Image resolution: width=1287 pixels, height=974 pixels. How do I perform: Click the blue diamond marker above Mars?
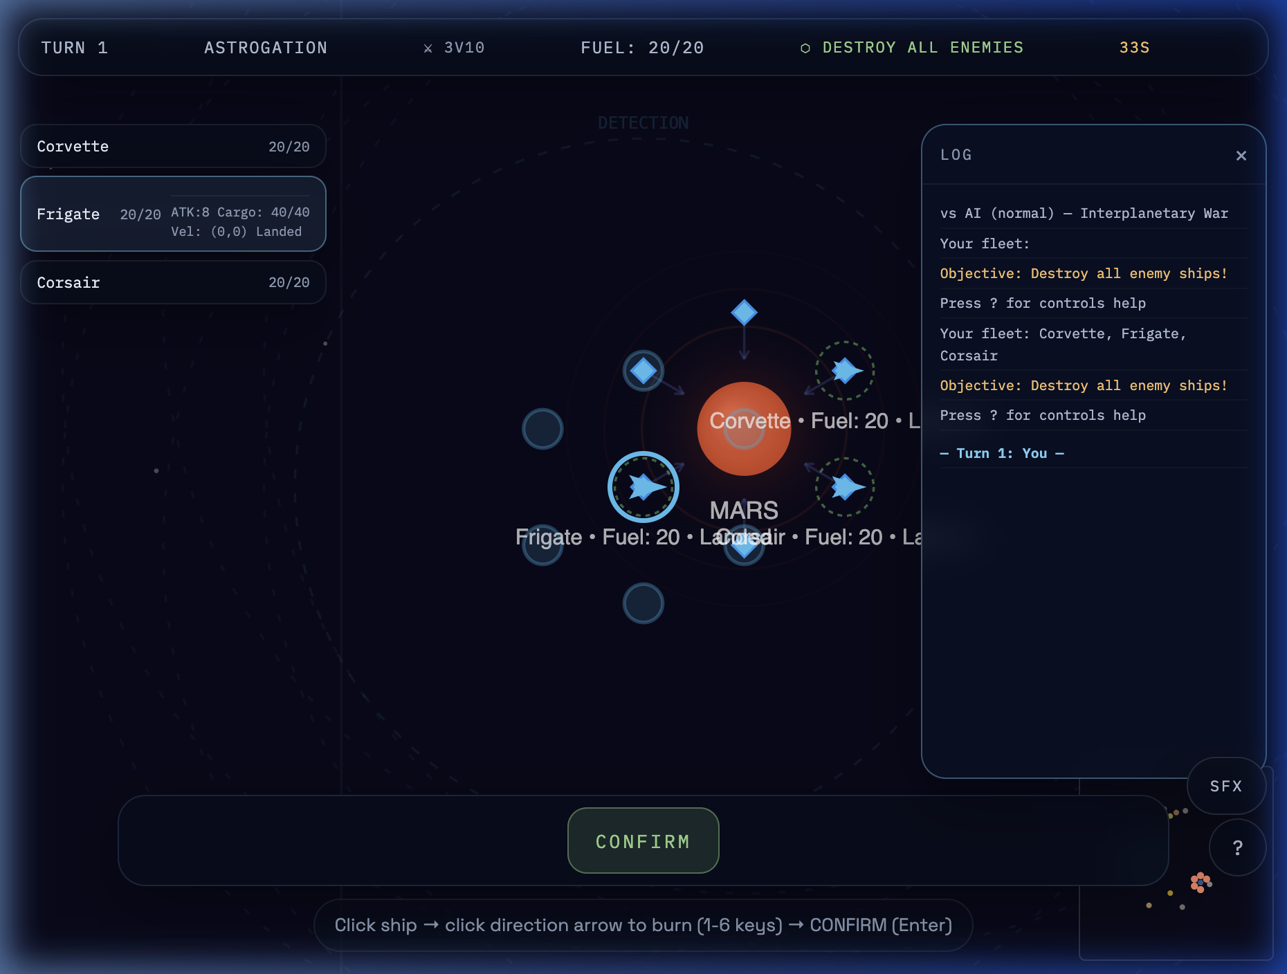744,313
